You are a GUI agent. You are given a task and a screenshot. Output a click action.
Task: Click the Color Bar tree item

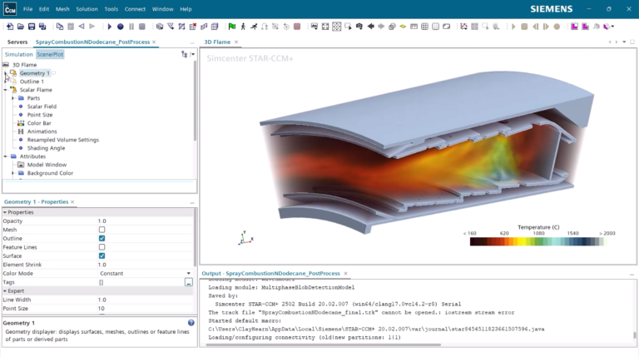[39, 123]
